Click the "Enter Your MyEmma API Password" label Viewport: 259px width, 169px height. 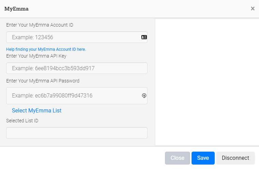point(43,81)
